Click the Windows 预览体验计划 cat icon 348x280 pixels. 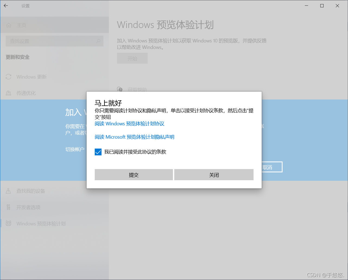tap(8, 223)
